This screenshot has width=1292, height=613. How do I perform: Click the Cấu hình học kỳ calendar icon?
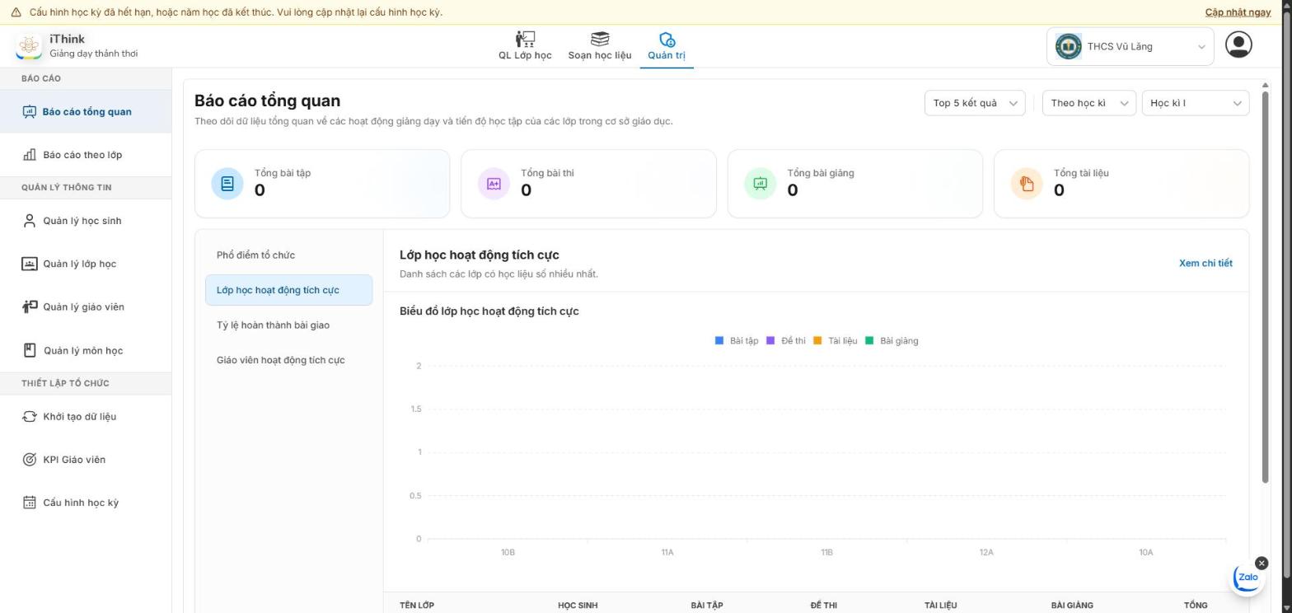30,503
